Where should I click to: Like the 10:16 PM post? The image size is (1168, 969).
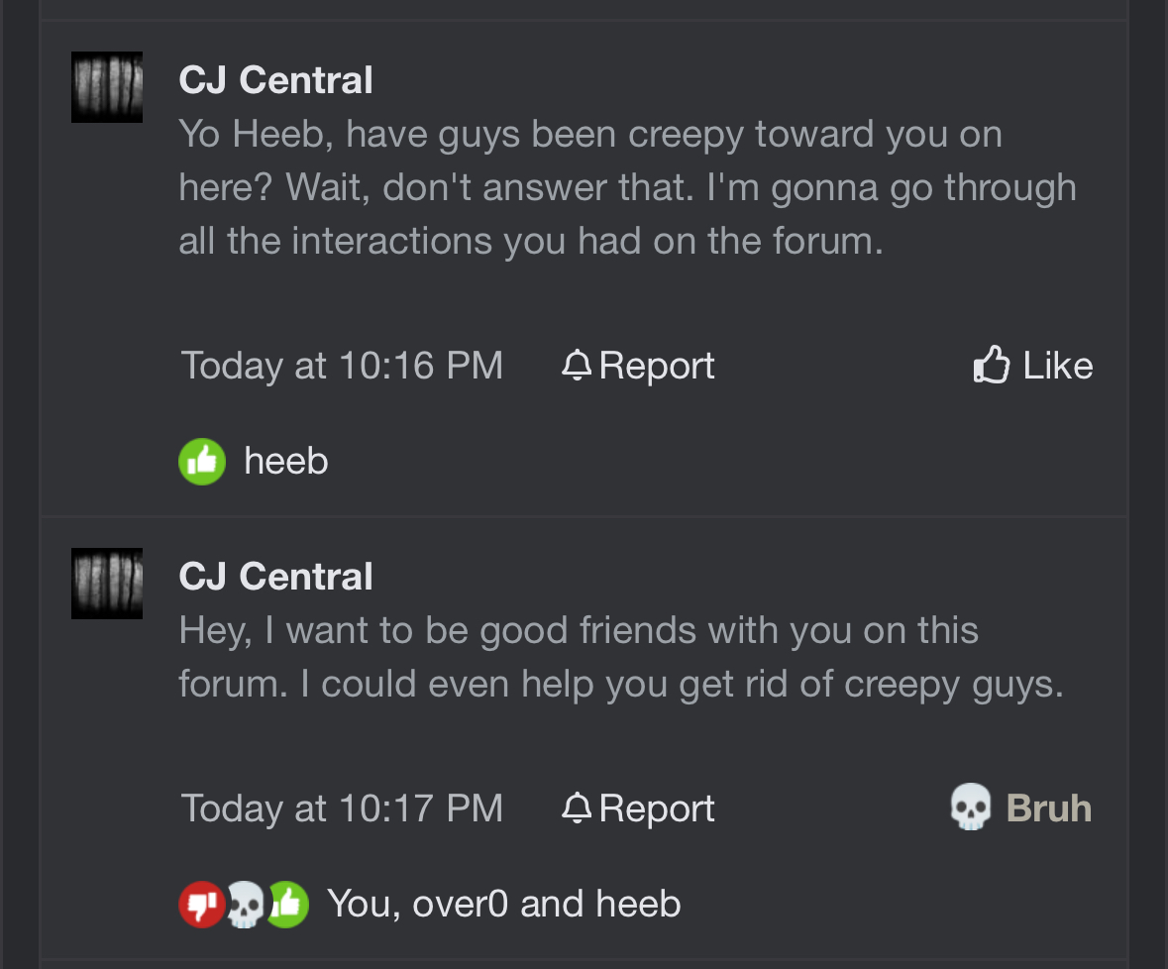(x=1033, y=365)
